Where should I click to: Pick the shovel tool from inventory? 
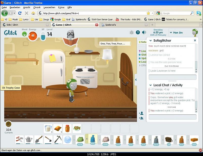pyautogui.click(x=39, y=140)
